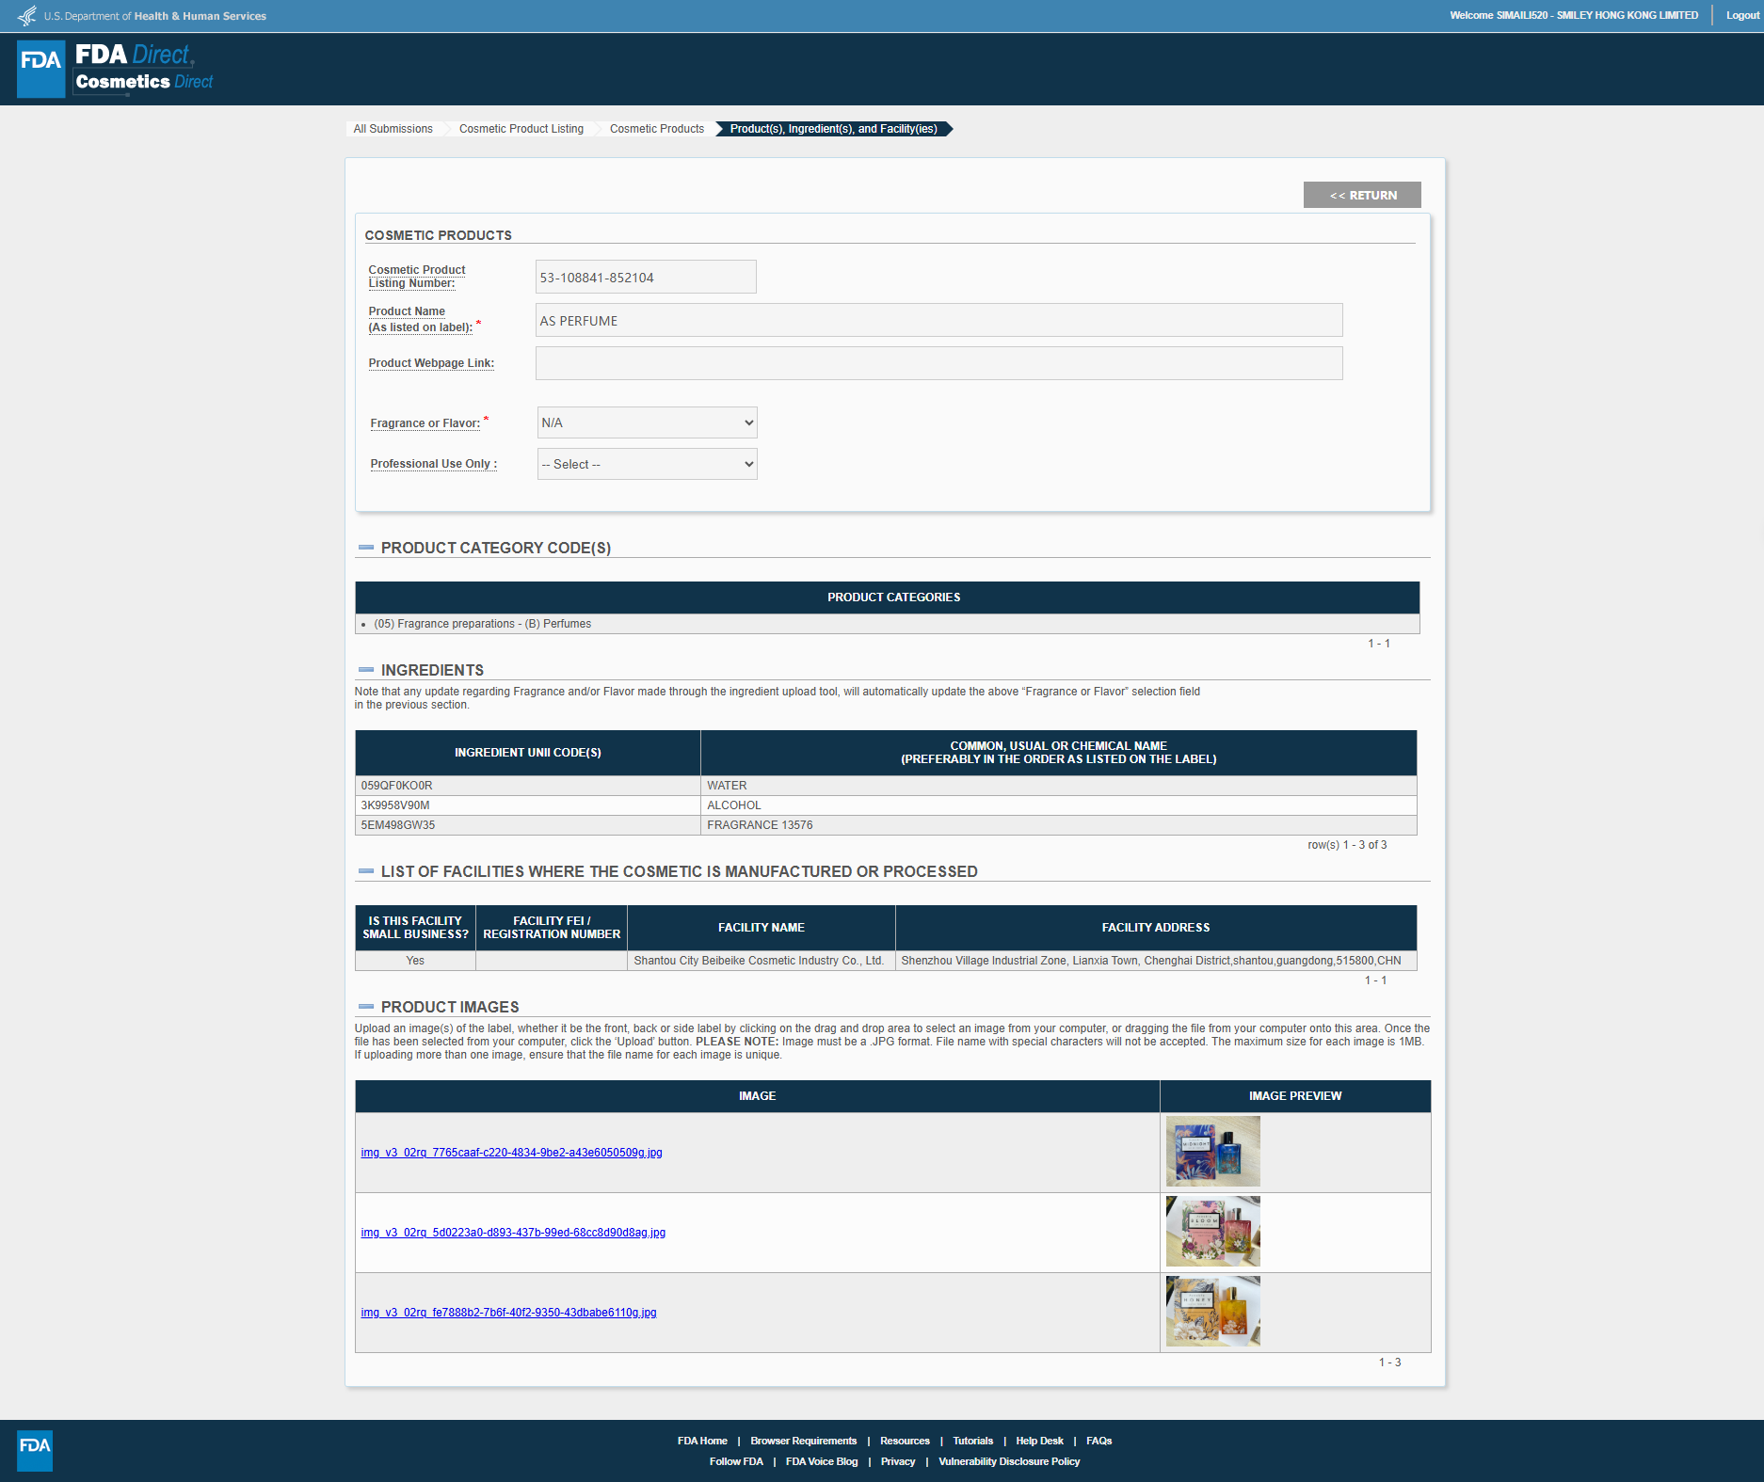Click the pink floral perfume preview thumbnail
The height and width of the screenshot is (1482, 1764).
click(x=1212, y=1232)
